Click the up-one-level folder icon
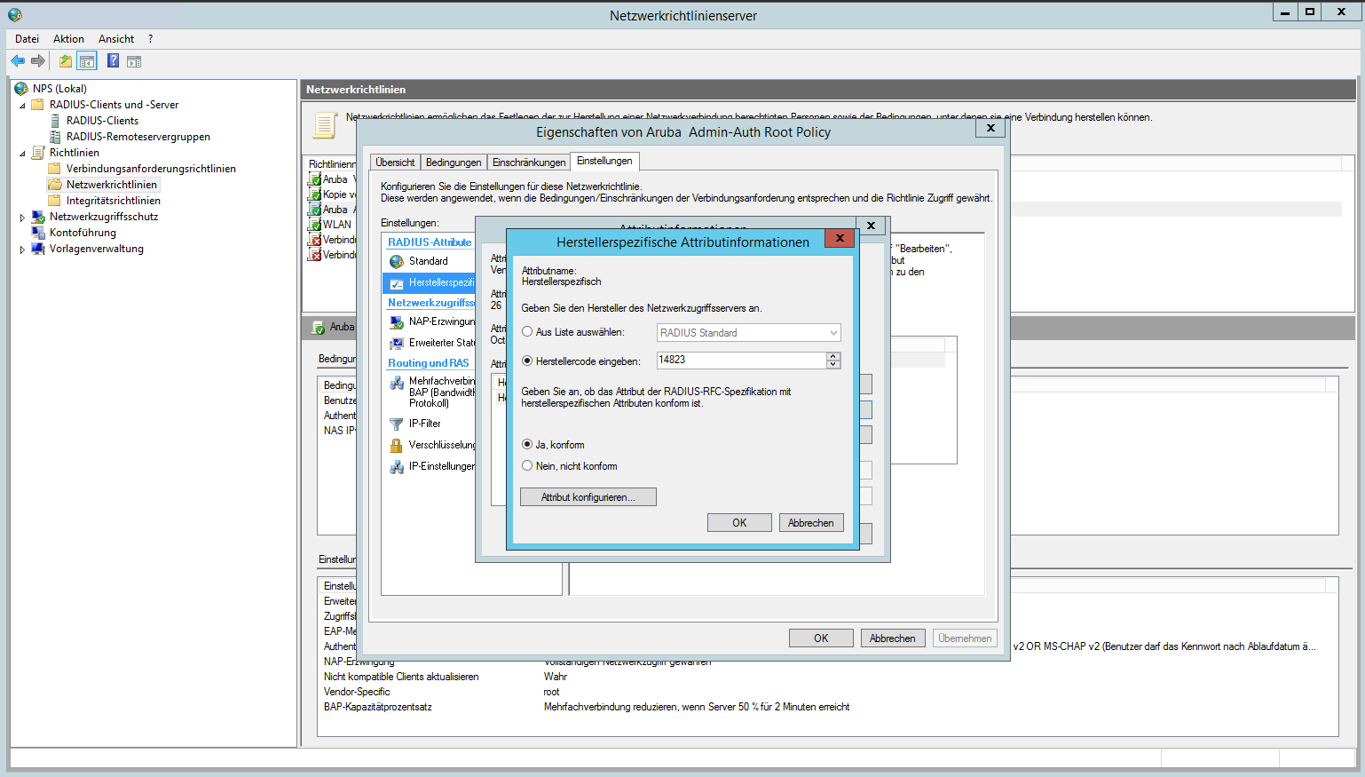This screenshot has height=777, width=1365. coord(65,61)
